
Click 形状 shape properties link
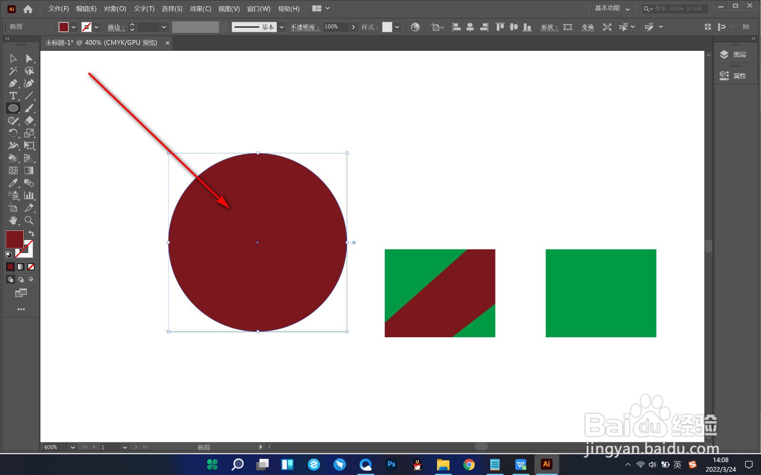click(x=549, y=27)
